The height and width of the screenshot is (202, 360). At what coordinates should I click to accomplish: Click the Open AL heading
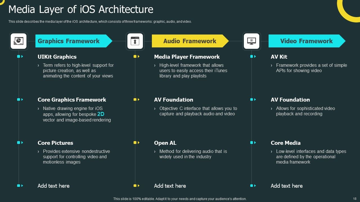click(x=165, y=143)
